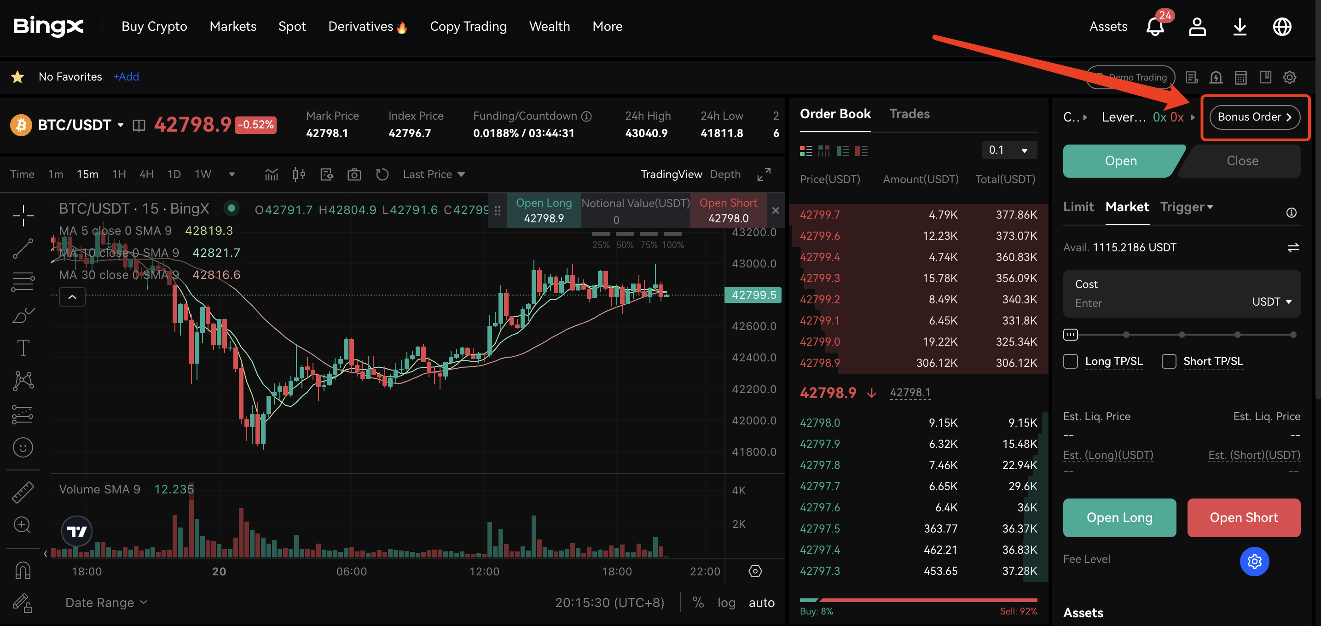Open the calculator icon in the top toolbar
1321x626 pixels.
click(x=1240, y=77)
